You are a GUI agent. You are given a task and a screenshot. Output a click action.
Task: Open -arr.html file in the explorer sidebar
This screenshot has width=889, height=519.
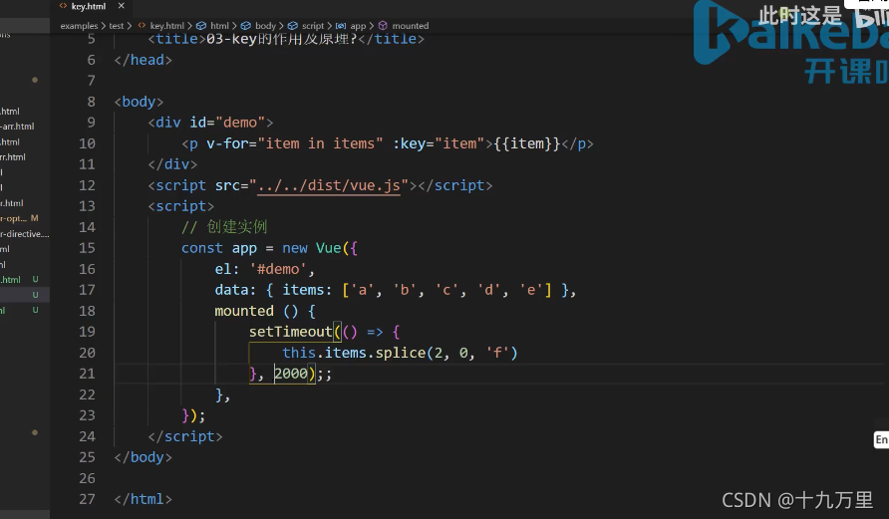coord(17,127)
